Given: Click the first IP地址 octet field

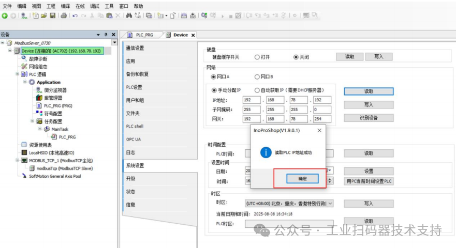Looking at the screenshot, I should [x=252, y=100].
